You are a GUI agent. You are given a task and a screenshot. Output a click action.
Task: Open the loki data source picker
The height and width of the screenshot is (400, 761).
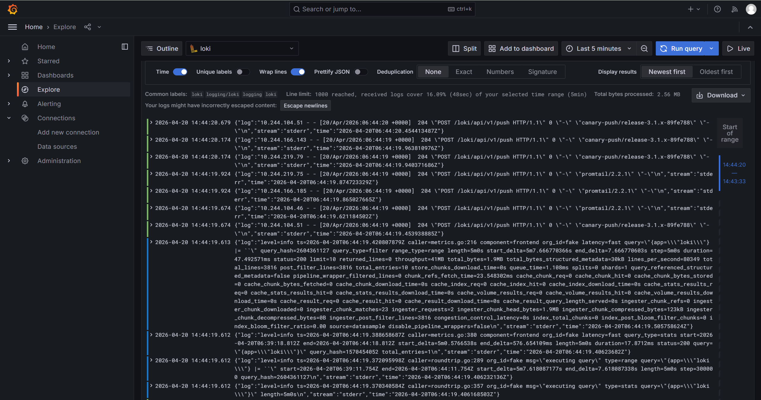pyautogui.click(x=242, y=48)
